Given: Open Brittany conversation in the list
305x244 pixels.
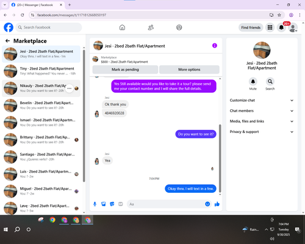Looking at the screenshot, I should pos(41,140).
